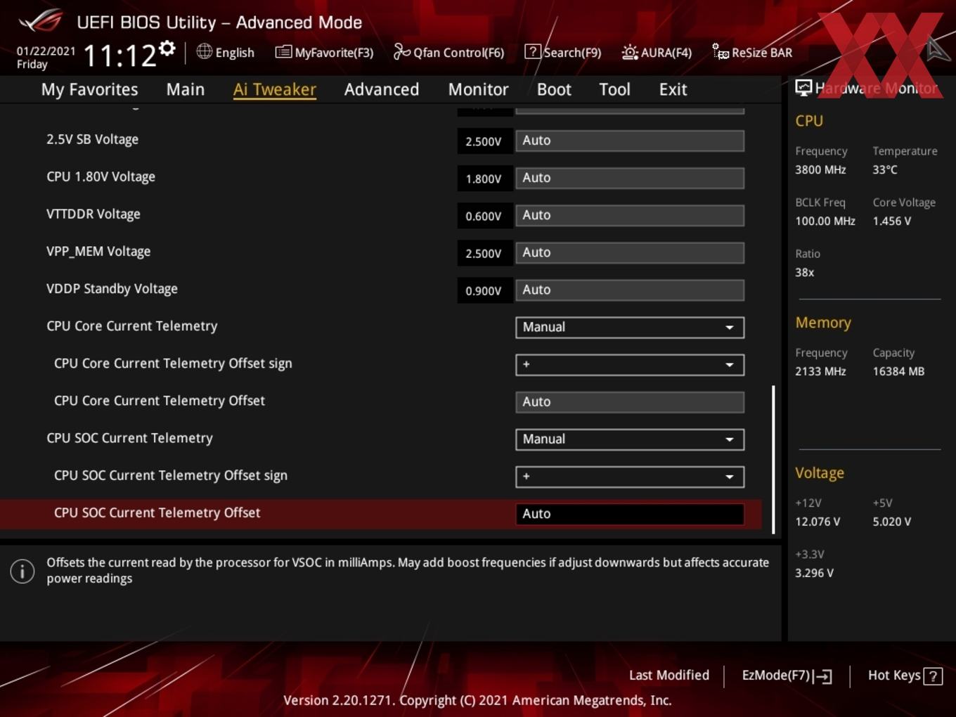Open the Exit tab
The width and height of the screenshot is (956, 717).
click(x=673, y=89)
